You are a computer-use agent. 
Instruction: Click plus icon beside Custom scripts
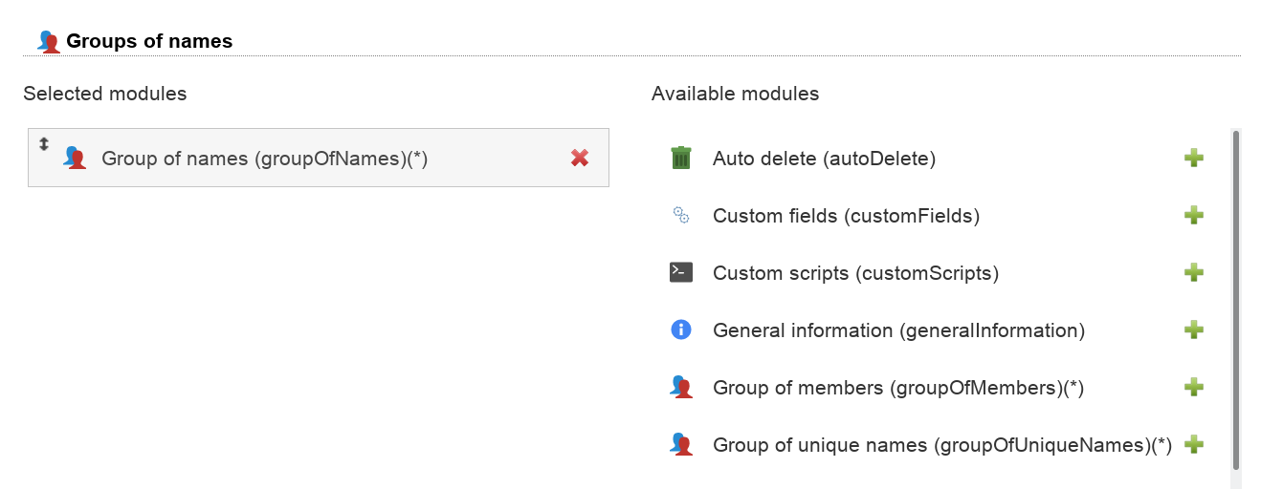[x=1193, y=273]
